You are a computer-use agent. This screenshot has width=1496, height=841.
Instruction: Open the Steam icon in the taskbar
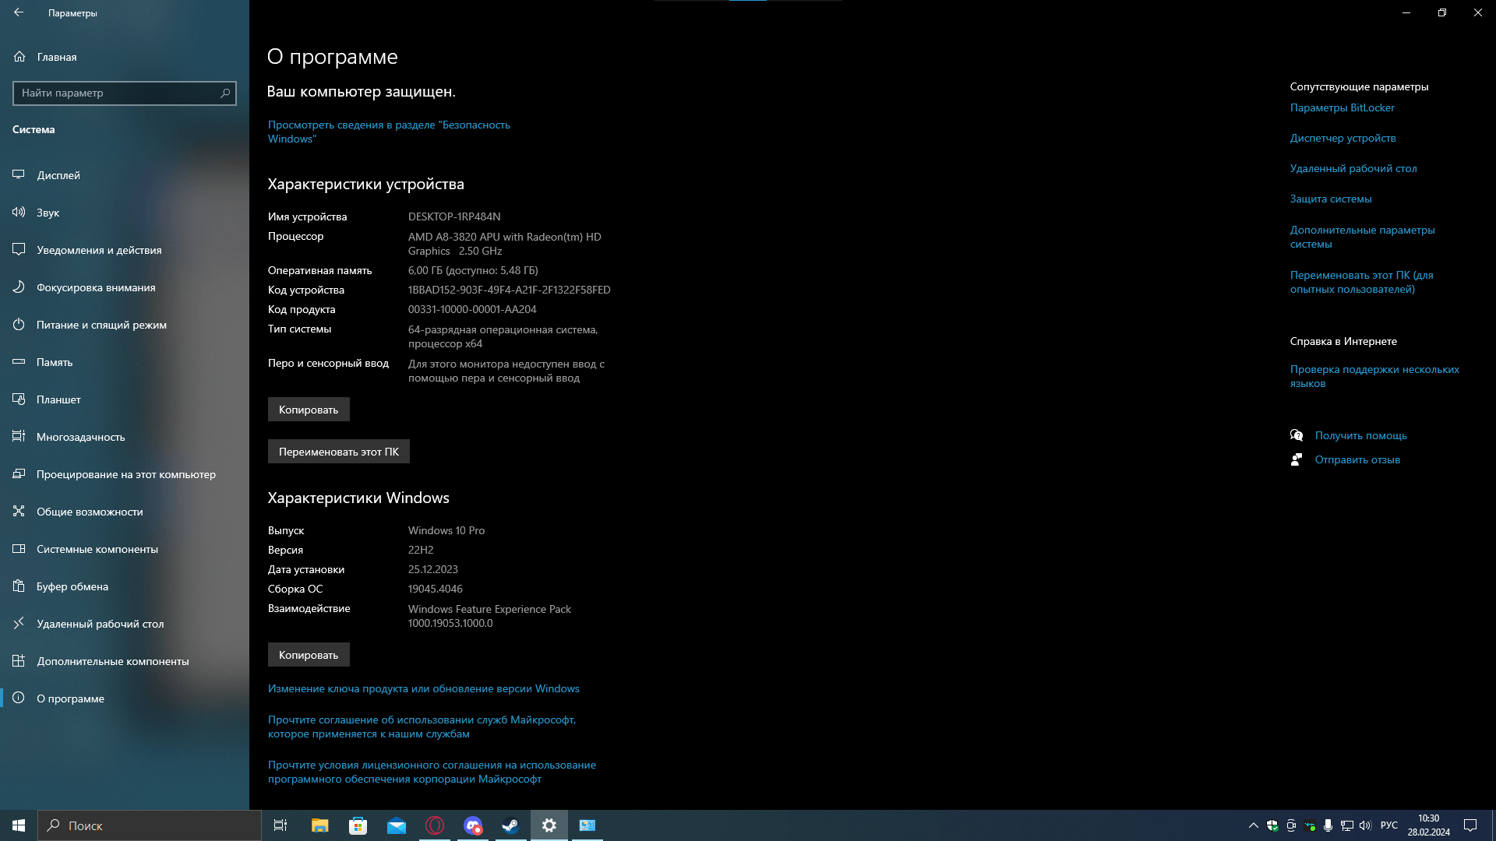pos(510,825)
